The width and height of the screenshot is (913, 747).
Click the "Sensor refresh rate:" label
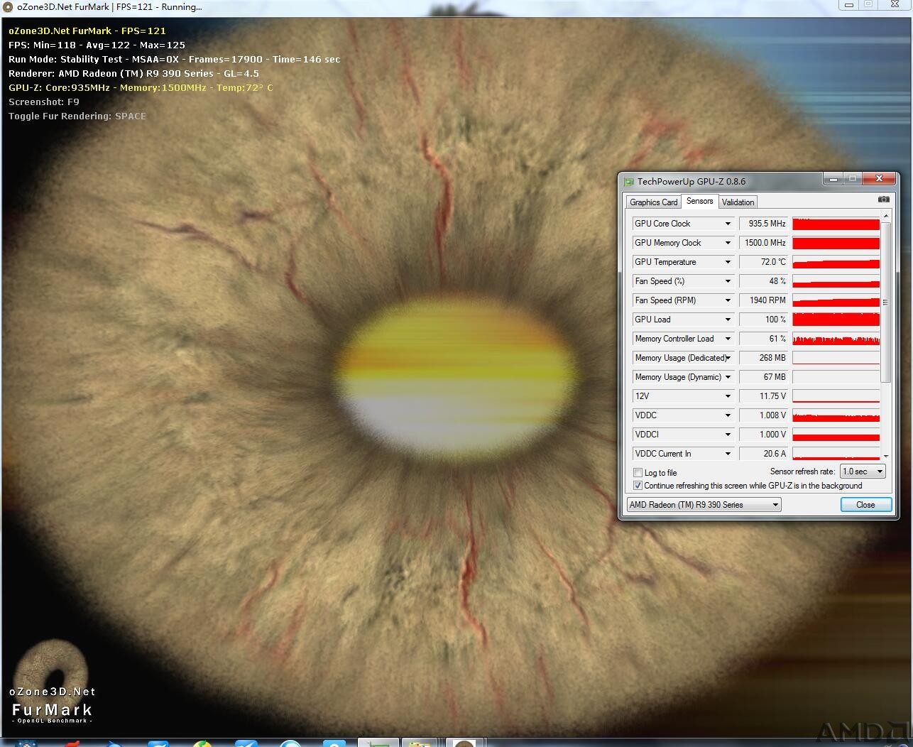(x=802, y=471)
